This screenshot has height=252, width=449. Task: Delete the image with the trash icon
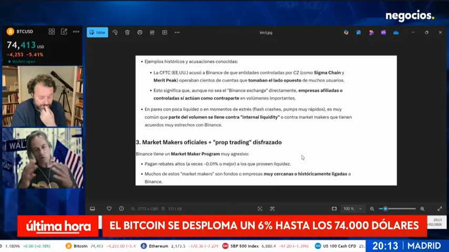click(127, 33)
